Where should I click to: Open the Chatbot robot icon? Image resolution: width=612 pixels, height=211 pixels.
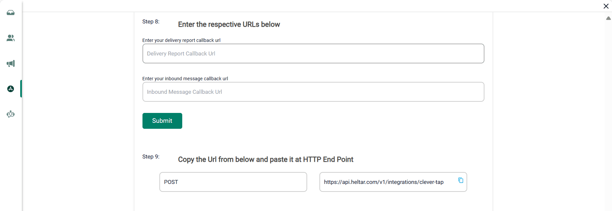pyautogui.click(x=11, y=114)
